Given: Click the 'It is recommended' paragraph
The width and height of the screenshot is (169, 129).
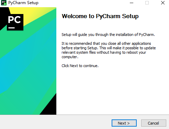Looking at the screenshot, I should 109,50.
